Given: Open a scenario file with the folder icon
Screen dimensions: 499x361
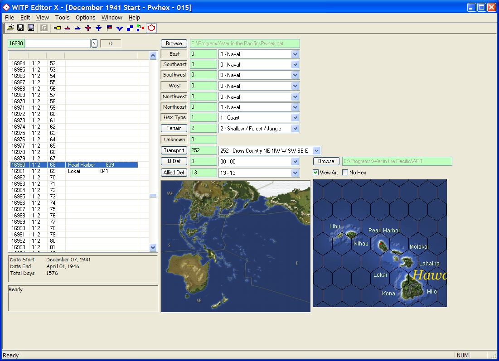Looking at the screenshot, I should [x=10, y=28].
